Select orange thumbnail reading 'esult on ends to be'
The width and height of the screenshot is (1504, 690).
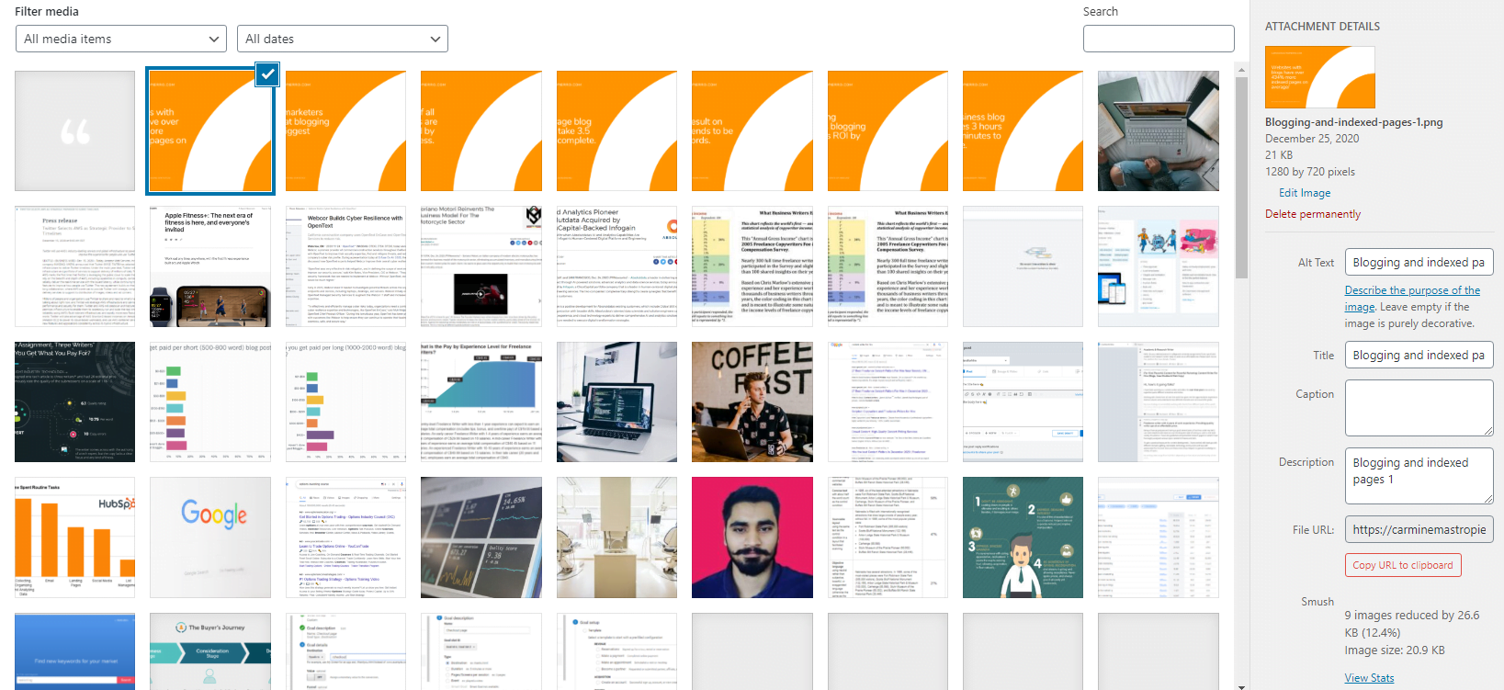(x=752, y=130)
